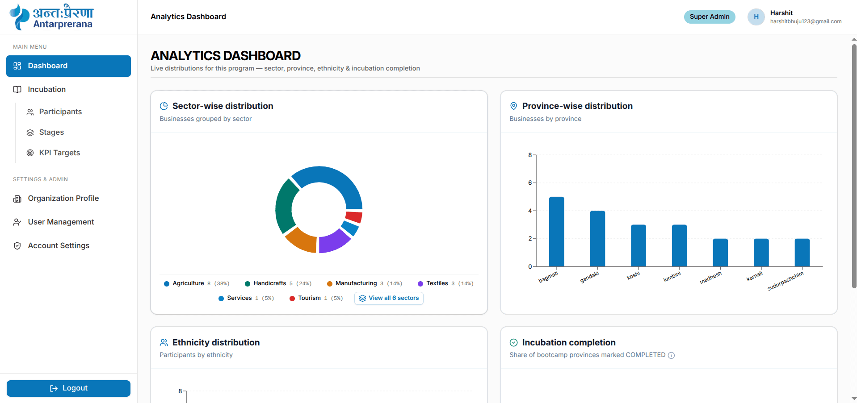Click View all 6 sectors button
Image resolution: width=857 pixels, height=403 pixels.
[x=389, y=298]
